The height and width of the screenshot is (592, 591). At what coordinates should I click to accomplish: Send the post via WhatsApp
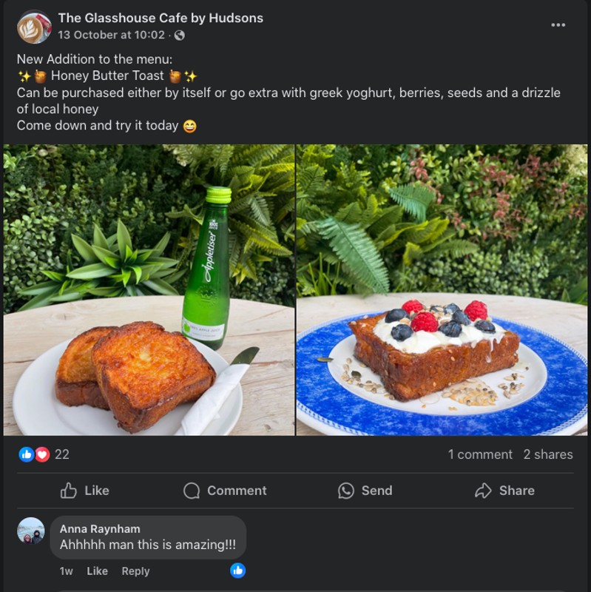click(365, 491)
